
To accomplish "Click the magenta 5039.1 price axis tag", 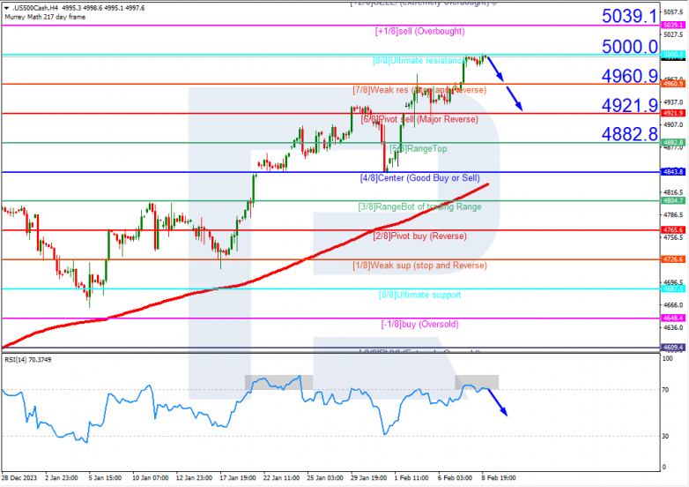I will click(673, 26).
